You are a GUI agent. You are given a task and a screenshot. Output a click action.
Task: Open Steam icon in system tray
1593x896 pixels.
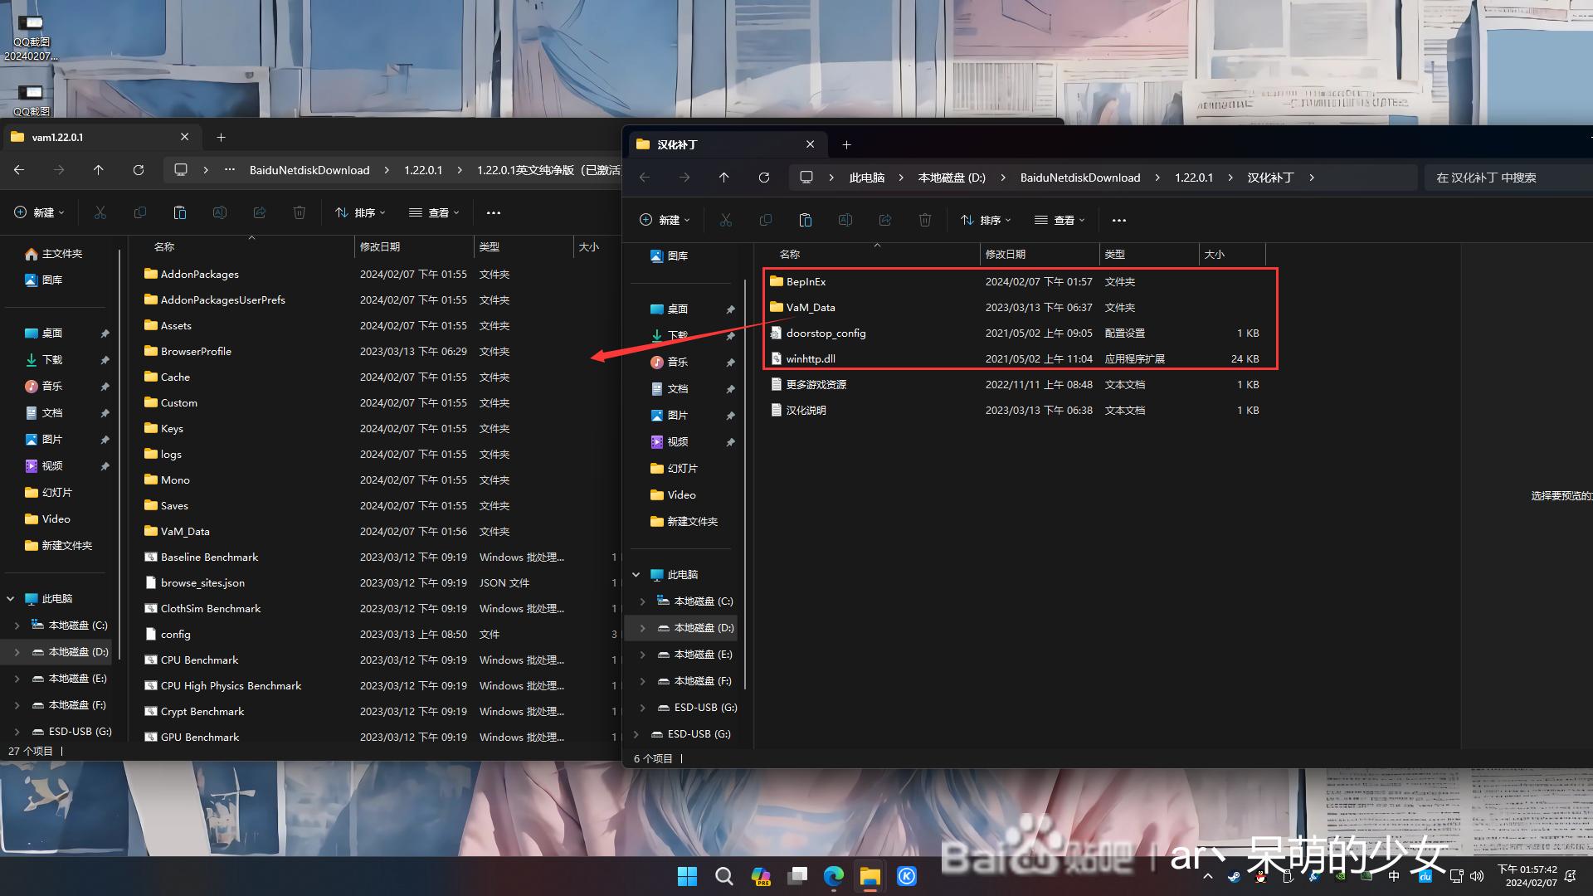point(1234,876)
